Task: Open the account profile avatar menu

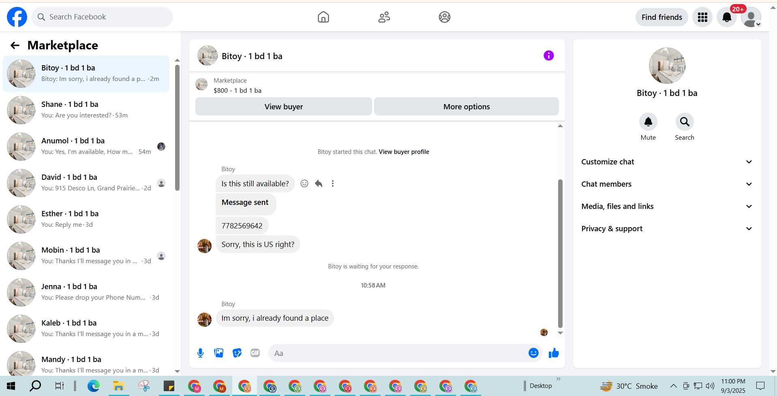Action: (x=751, y=17)
